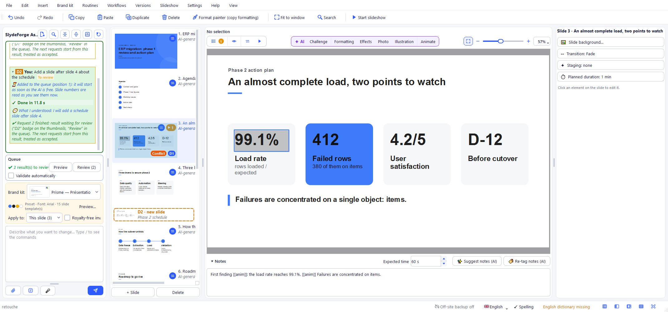
Task: Click the round options icon on slide 4 thumbnail
Action: tap(172, 172)
